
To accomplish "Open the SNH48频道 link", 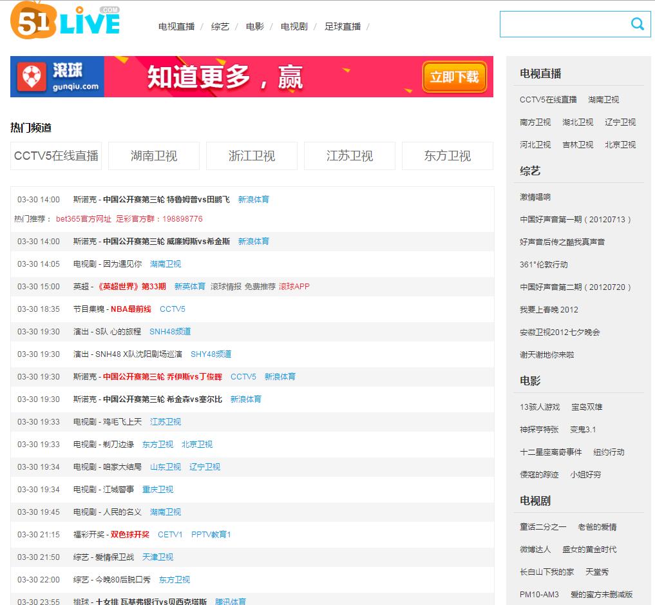I will pos(170,332).
